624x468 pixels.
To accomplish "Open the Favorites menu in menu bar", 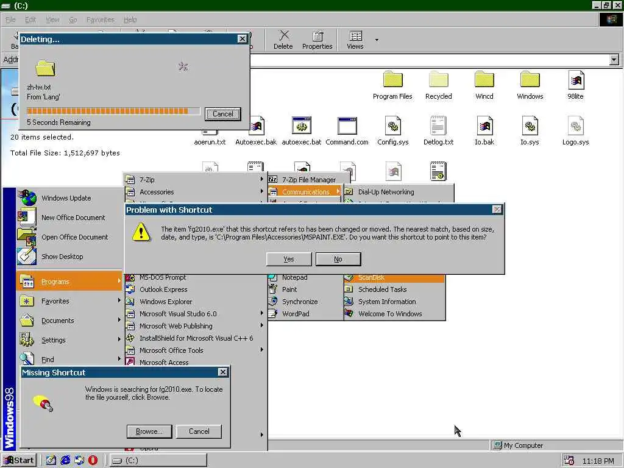I will pyautogui.click(x=101, y=19).
